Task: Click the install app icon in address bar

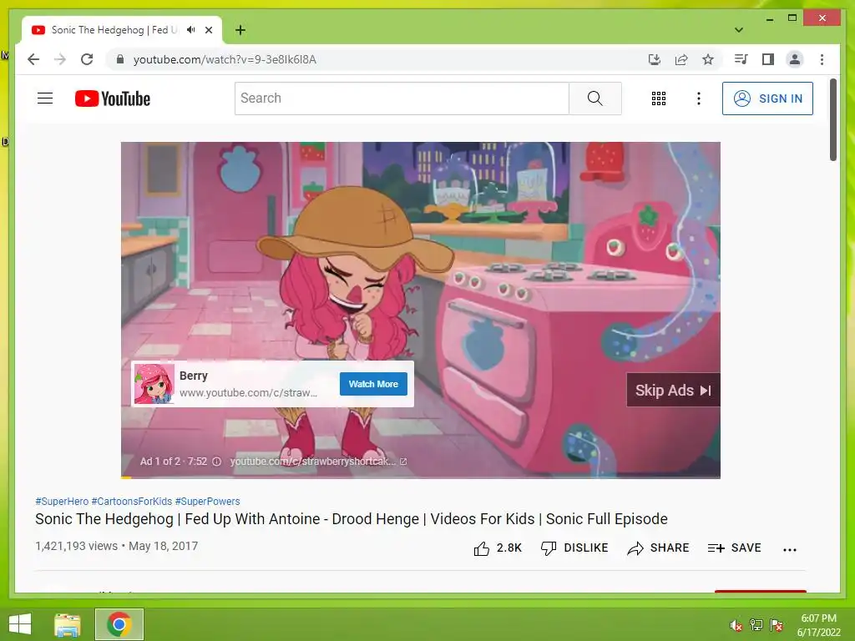Action: coord(655,59)
